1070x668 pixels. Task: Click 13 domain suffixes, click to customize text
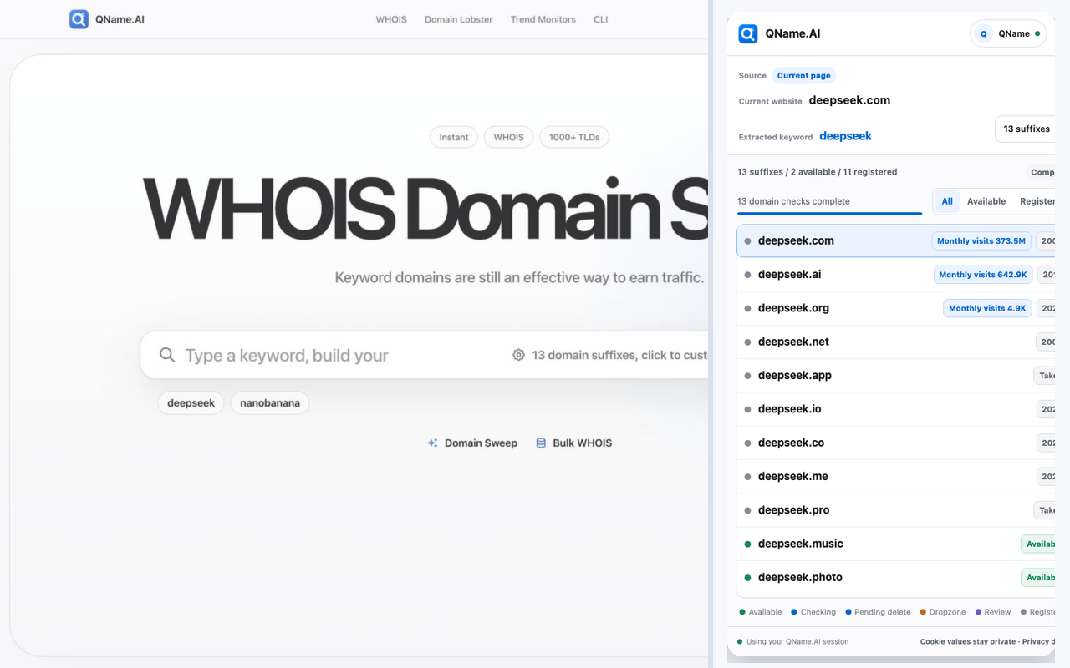(619, 355)
